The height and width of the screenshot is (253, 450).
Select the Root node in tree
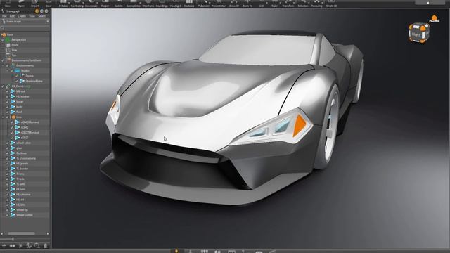10,34
